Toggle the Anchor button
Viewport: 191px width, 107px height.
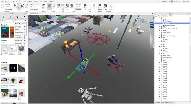[x=78, y=9]
